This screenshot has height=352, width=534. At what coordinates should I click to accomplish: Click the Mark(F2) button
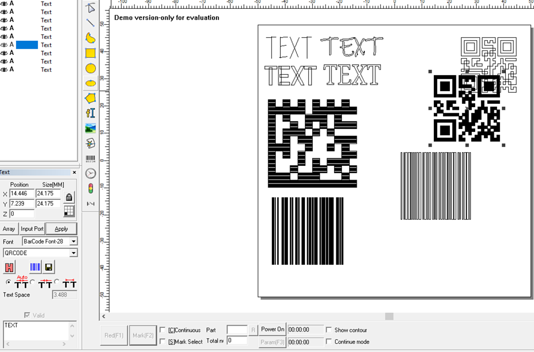point(143,336)
